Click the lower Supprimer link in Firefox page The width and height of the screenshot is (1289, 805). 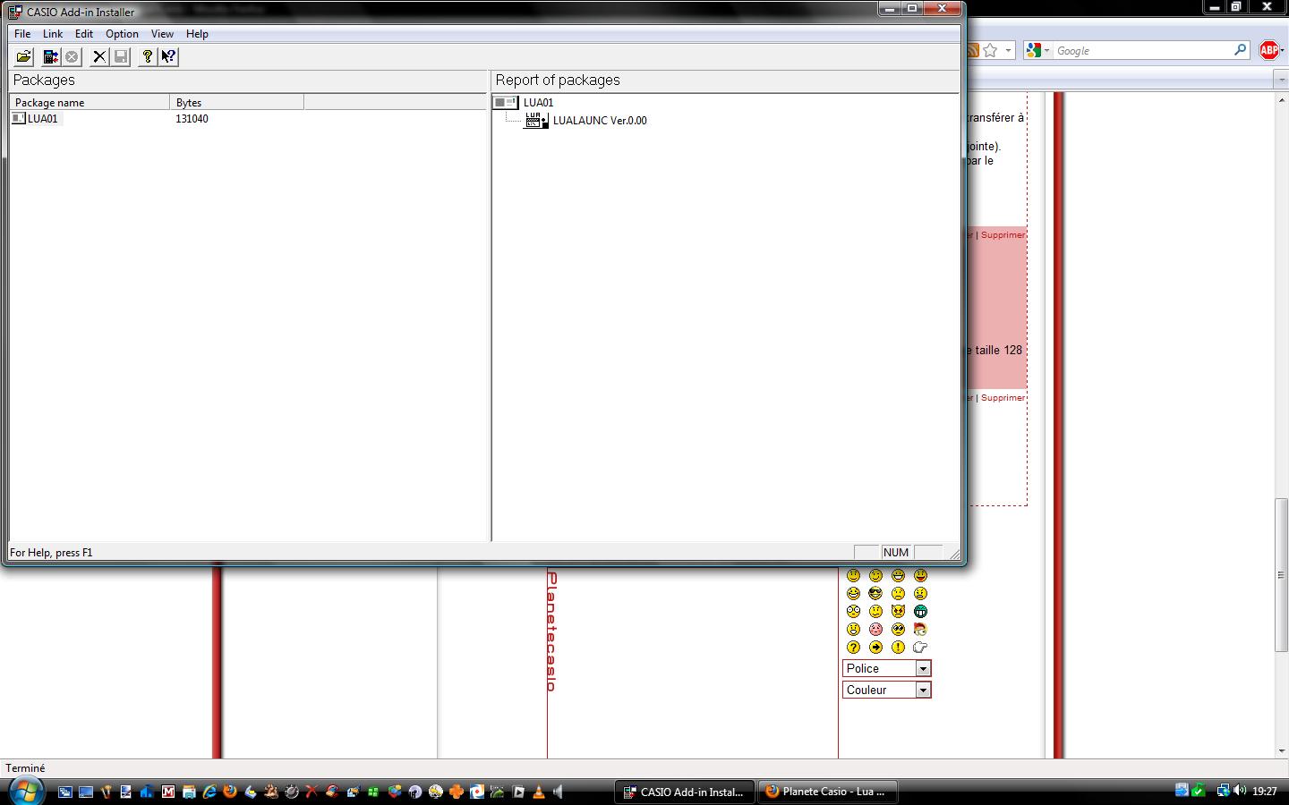tap(1003, 397)
